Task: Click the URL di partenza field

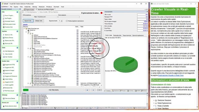Action: click(x=40, y=17)
